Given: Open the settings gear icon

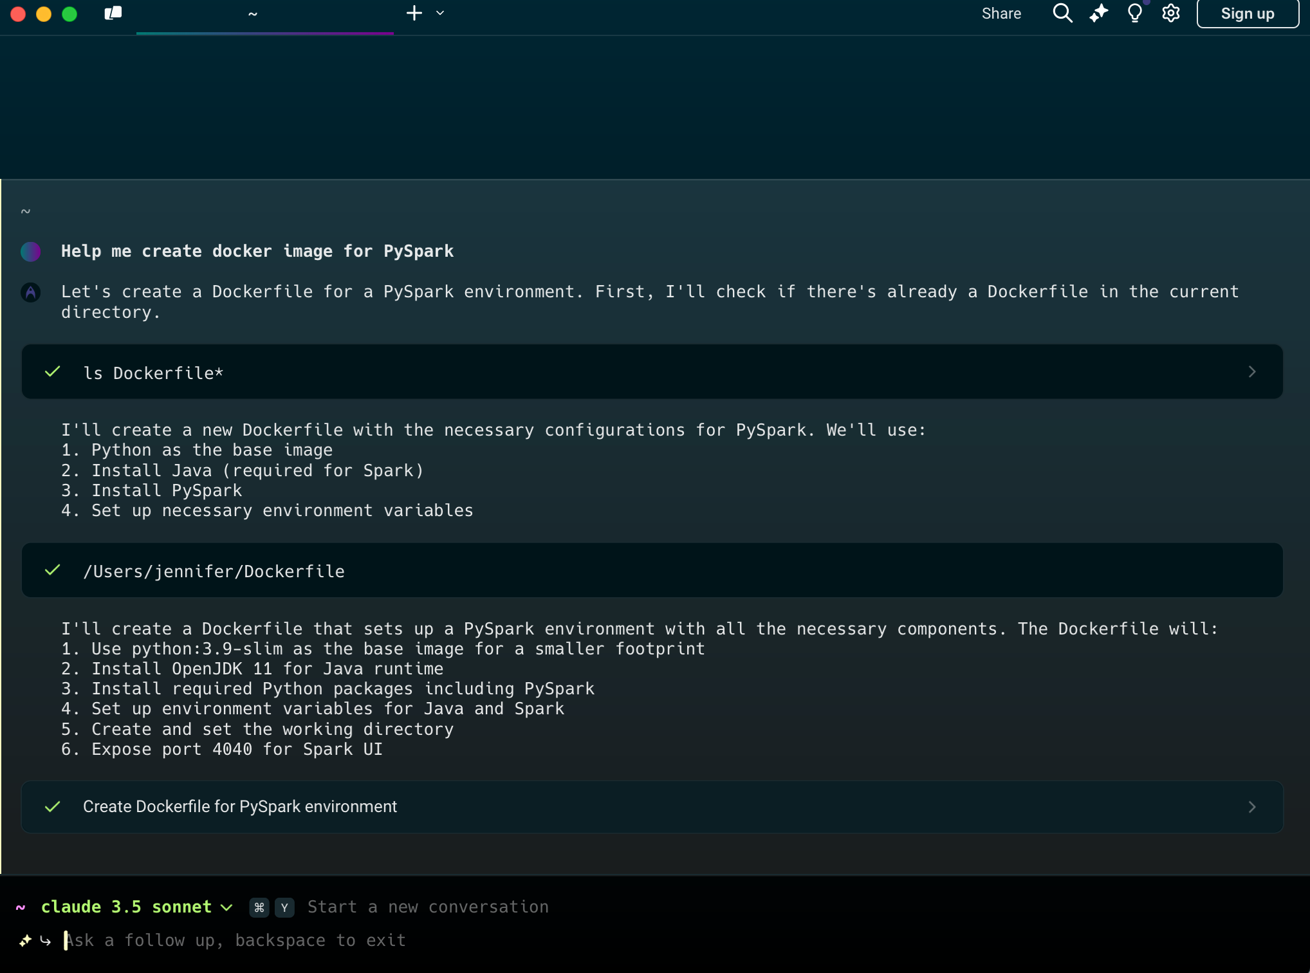Looking at the screenshot, I should point(1171,14).
